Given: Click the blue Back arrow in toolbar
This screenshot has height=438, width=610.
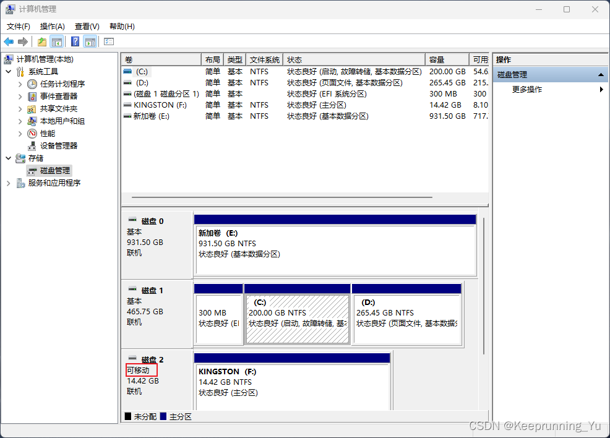Looking at the screenshot, I should point(9,41).
